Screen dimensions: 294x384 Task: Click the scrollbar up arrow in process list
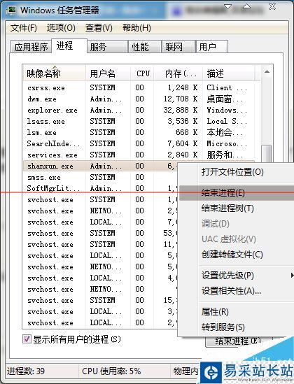click(x=267, y=72)
